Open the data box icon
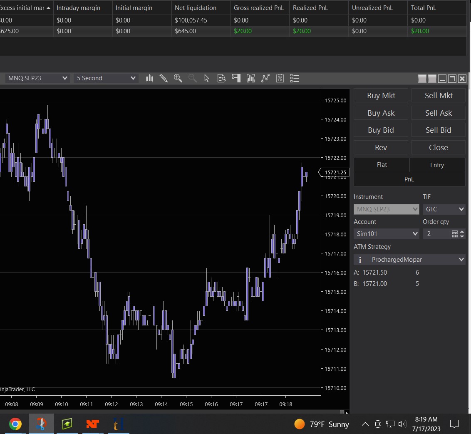Viewport: 471px width, 434px height. (222, 78)
